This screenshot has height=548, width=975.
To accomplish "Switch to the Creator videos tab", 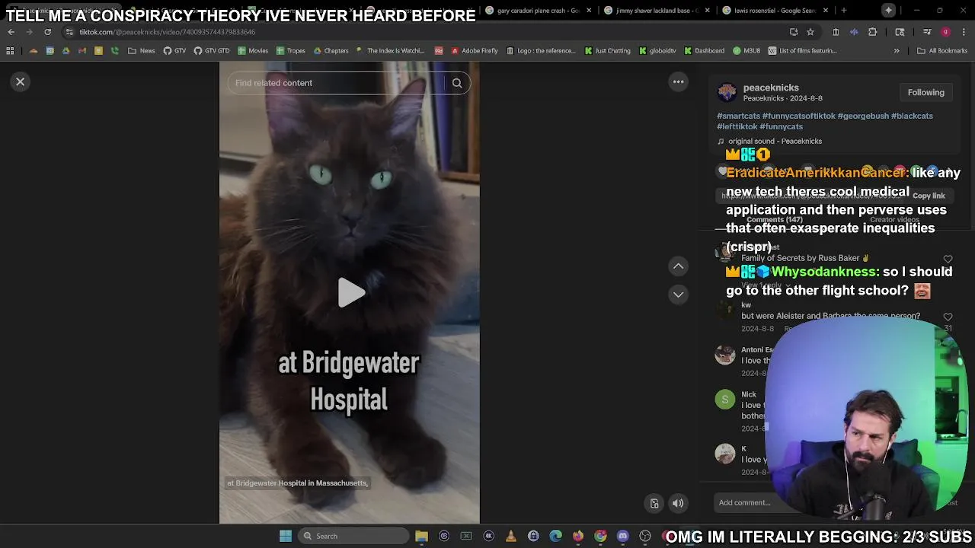I will point(894,220).
